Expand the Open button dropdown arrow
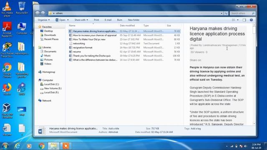This screenshot has width=267, height=150. tap(68, 20)
